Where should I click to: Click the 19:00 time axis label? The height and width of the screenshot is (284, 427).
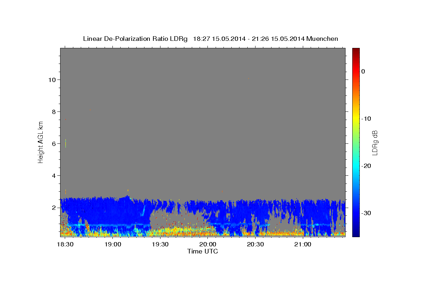tap(113, 245)
